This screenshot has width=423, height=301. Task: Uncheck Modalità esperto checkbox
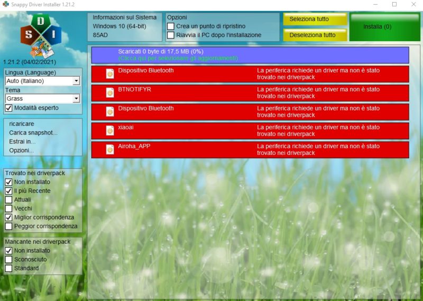(x=8, y=108)
